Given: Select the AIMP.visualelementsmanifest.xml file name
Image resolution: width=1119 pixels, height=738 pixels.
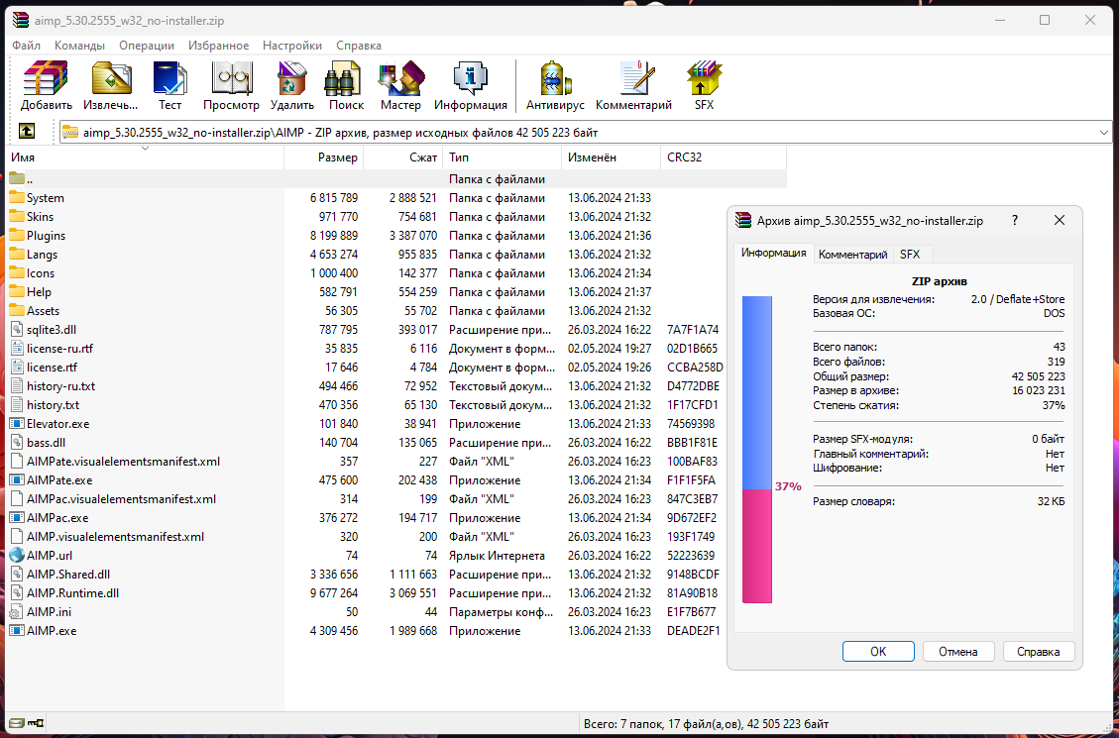Looking at the screenshot, I should (x=116, y=536).
